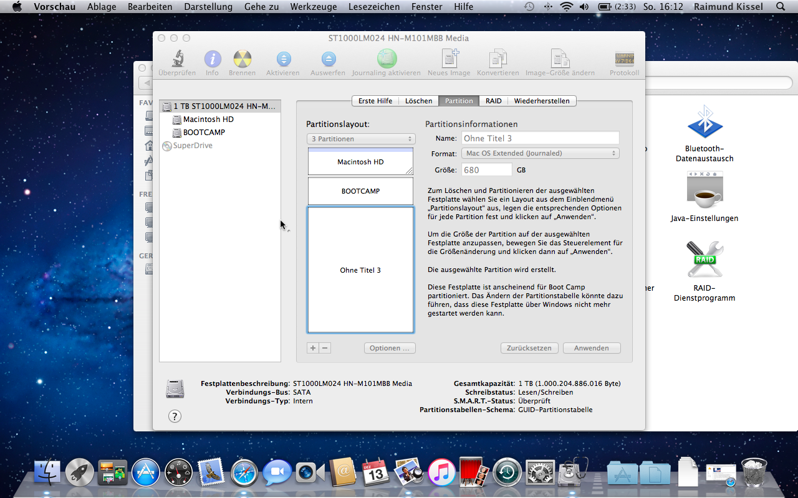Switch to the Erste Hilfe tab
The image size is (798, 498).
click(x=375, y=101)
